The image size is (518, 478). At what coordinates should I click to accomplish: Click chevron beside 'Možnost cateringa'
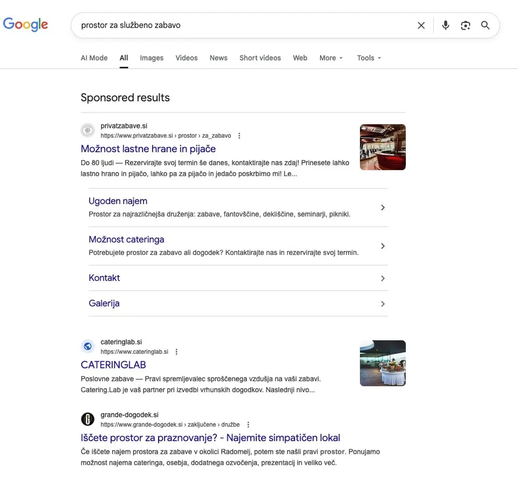click(383, 246)
